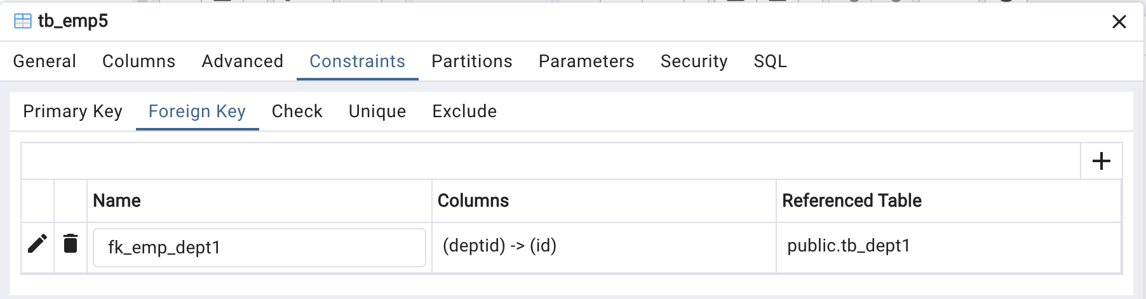Viewport: 1146px width, 299px height.
Task: Close the tb_emp5 dialog
Action: click(x=1119, y=22)
